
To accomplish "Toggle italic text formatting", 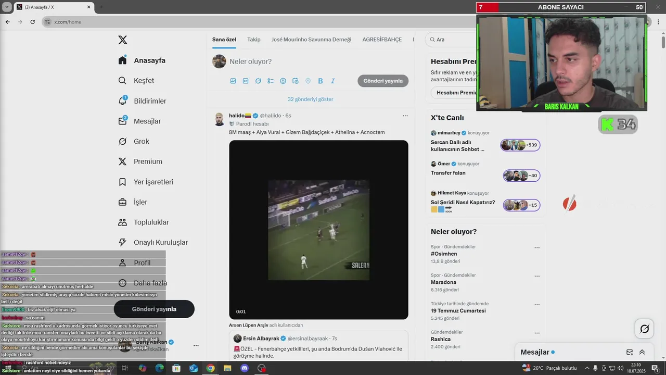I will point(333,81).
